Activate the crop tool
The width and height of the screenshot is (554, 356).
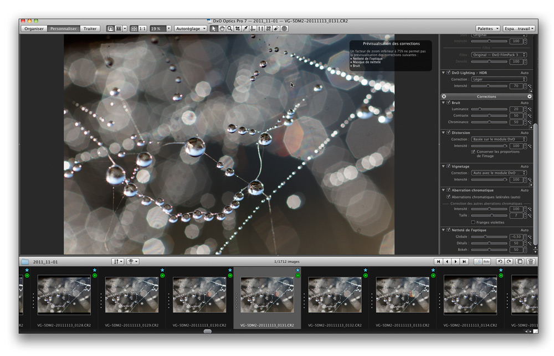238,29
